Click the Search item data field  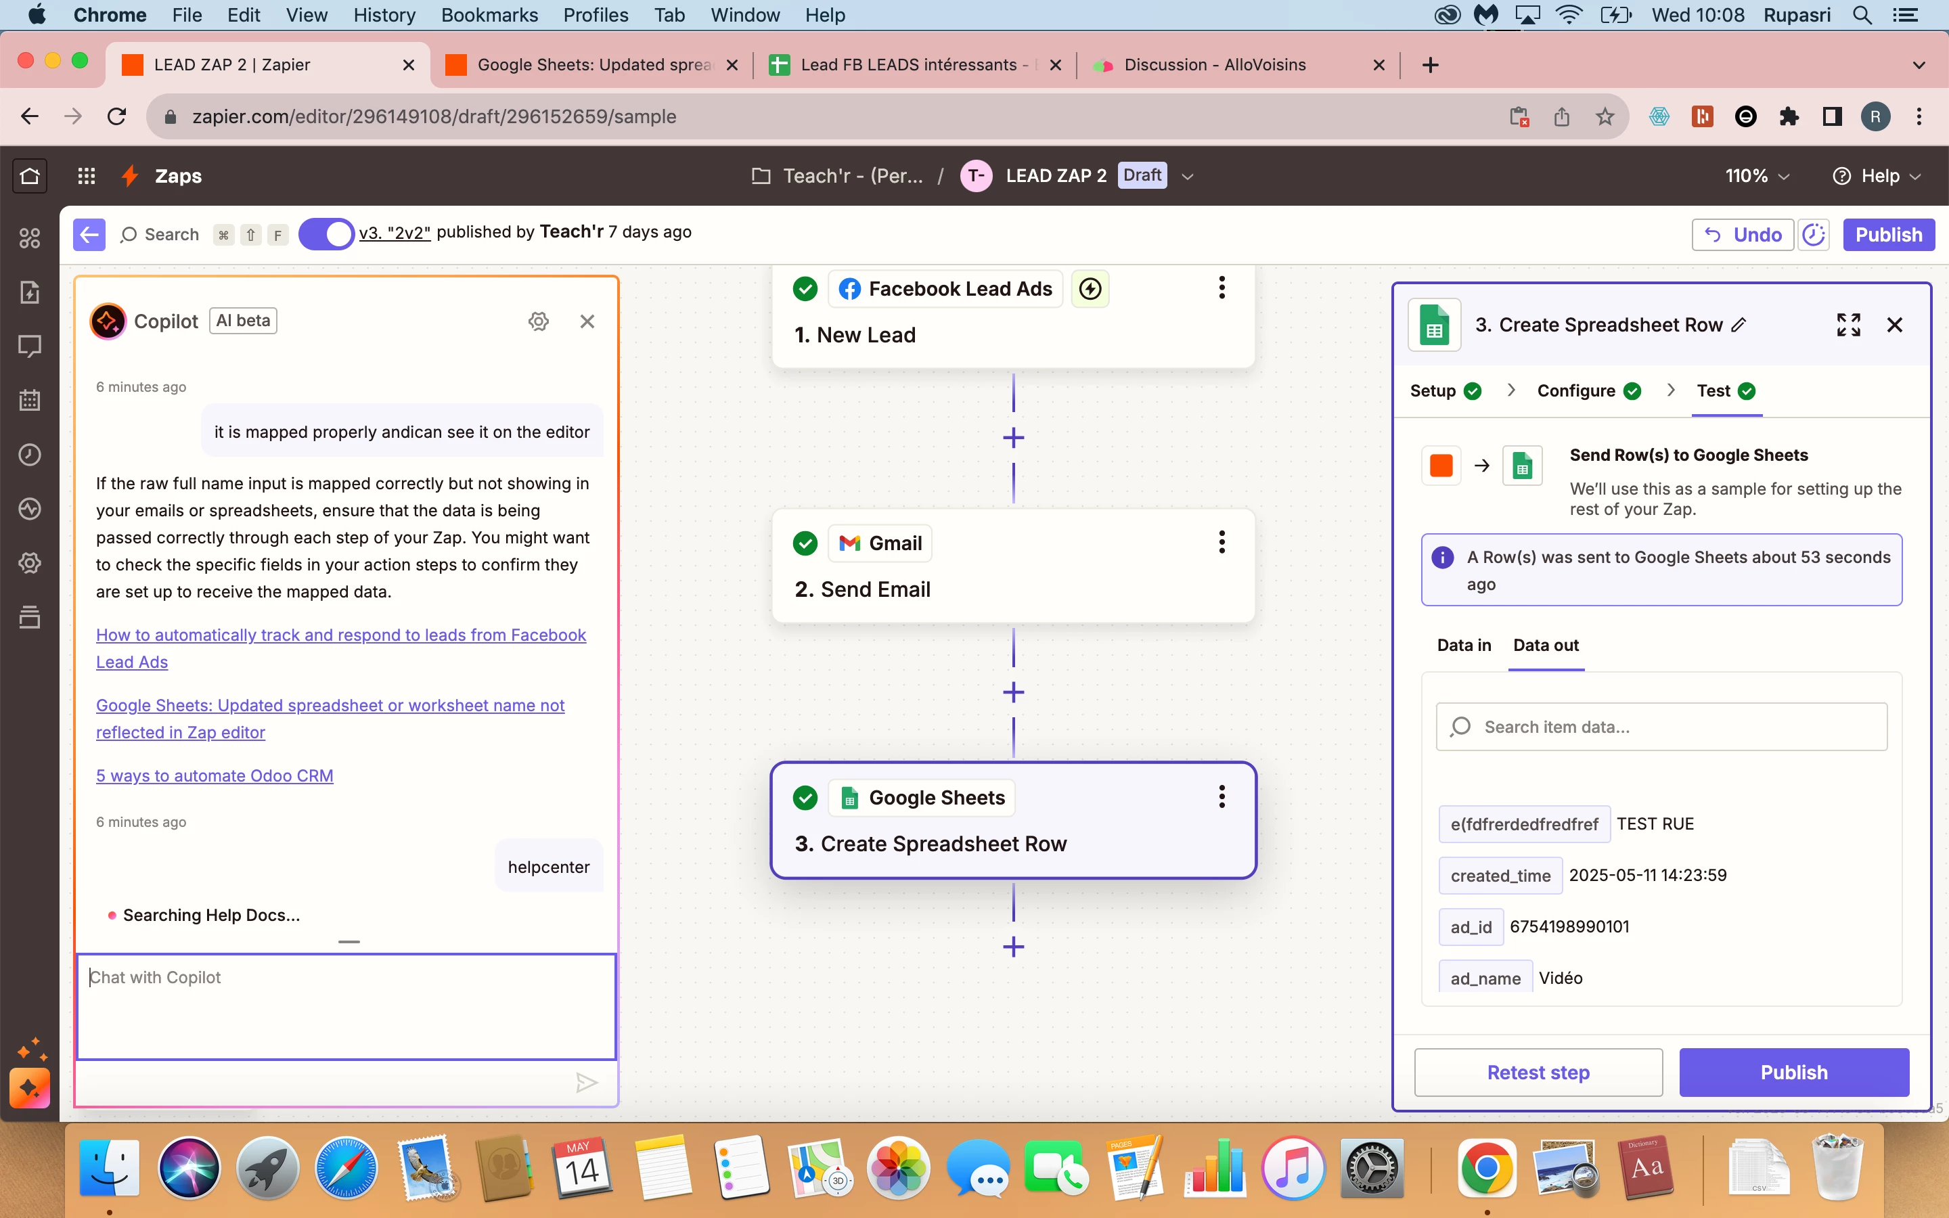pos(1661,727)
